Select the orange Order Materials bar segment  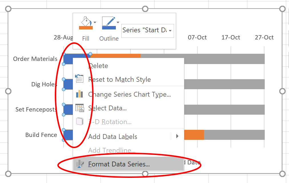(x=116, y=56)
